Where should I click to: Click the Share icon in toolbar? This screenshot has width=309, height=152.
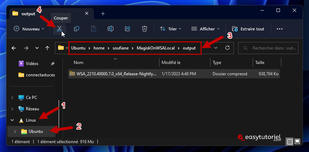pos(128,29)
